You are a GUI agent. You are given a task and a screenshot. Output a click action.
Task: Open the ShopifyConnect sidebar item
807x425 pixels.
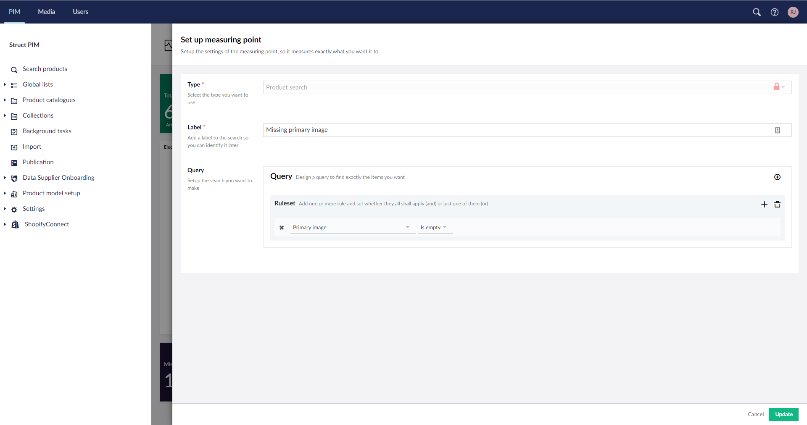pos(47,224)
